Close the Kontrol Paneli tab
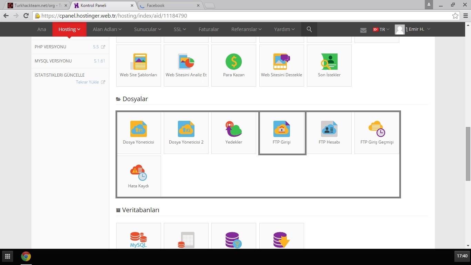The width and height of the screenshot is (471, 265). [132, 6]
